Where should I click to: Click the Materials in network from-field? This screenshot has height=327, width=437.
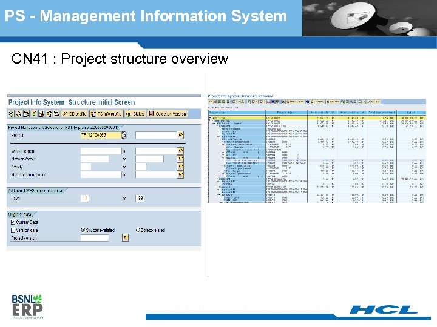point(101,174)
